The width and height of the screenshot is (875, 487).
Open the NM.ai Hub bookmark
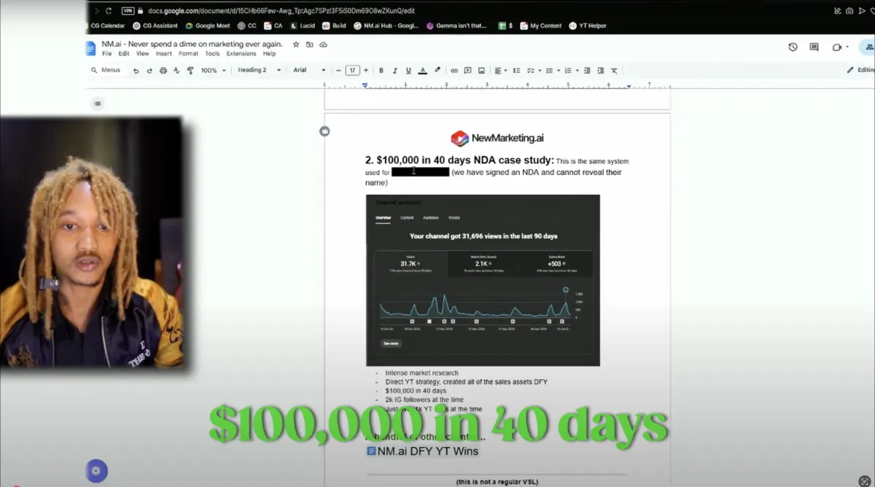point(386,26)
